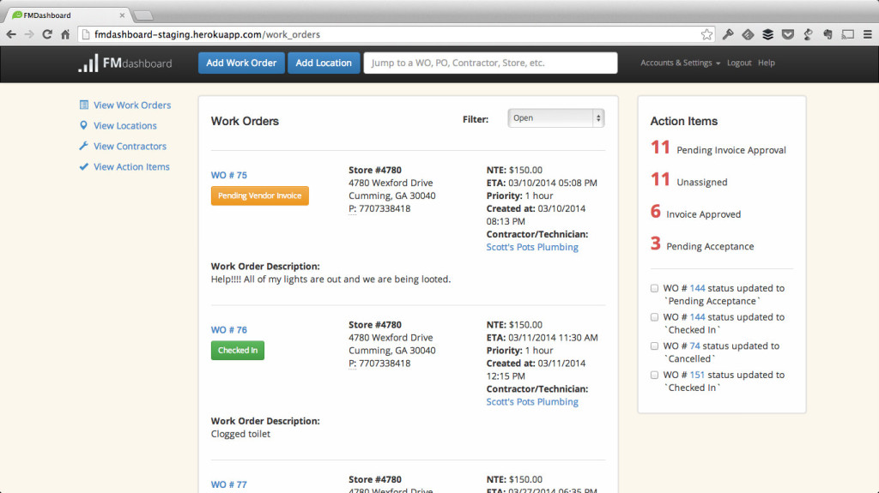879x493 pixels.
Task: Click the Add Work Order button
Action: (x=241, y=63)
